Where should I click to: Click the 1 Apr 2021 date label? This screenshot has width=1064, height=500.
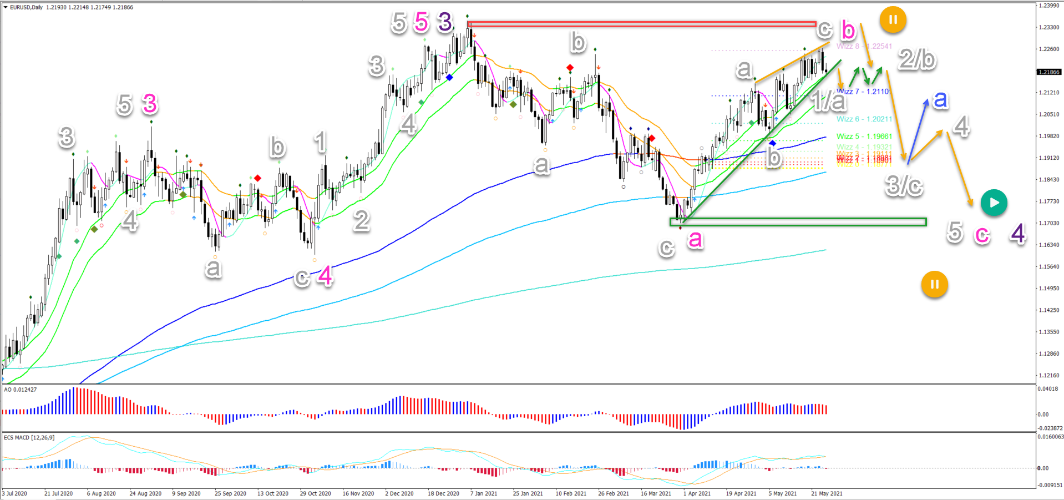click(697, 493)
